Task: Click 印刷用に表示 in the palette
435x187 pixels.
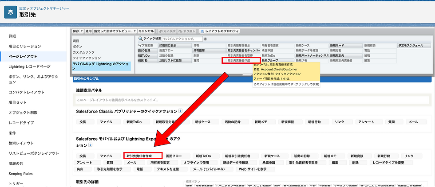Action: [175, 46]
